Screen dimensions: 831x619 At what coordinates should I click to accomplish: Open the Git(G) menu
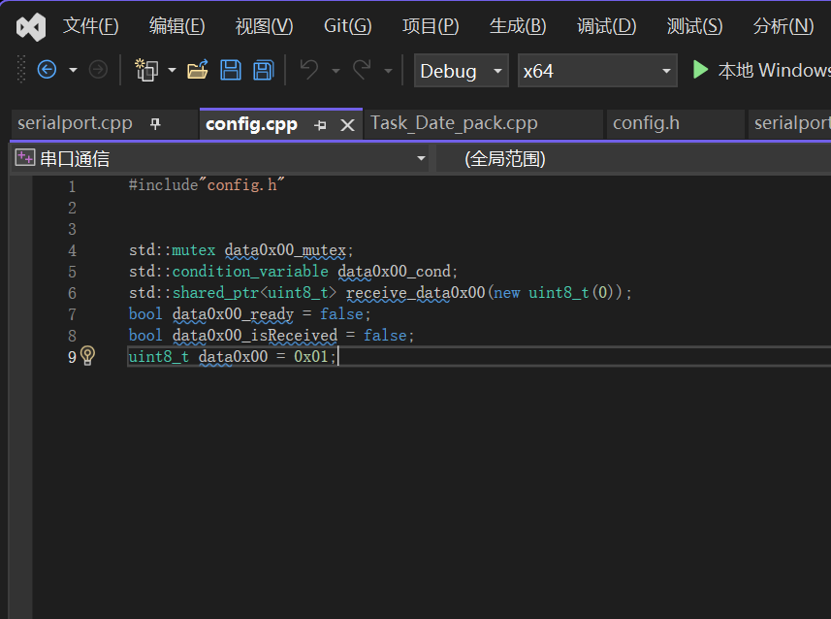coord(348,26)
